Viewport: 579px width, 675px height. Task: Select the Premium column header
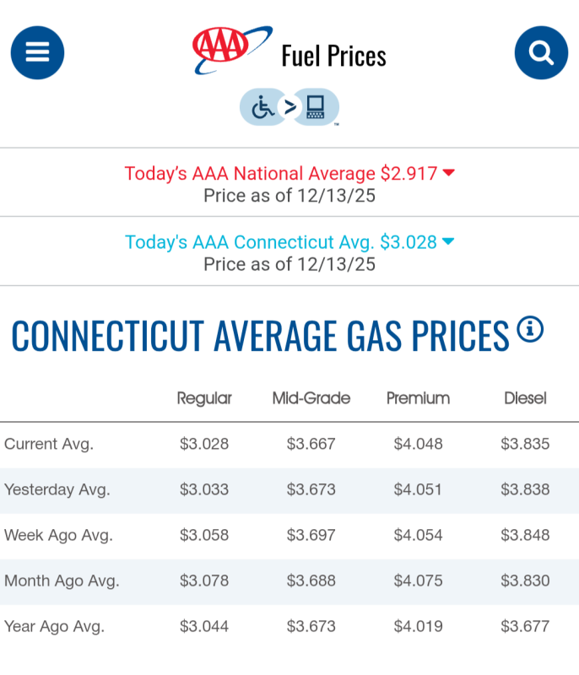pos(418,398)
